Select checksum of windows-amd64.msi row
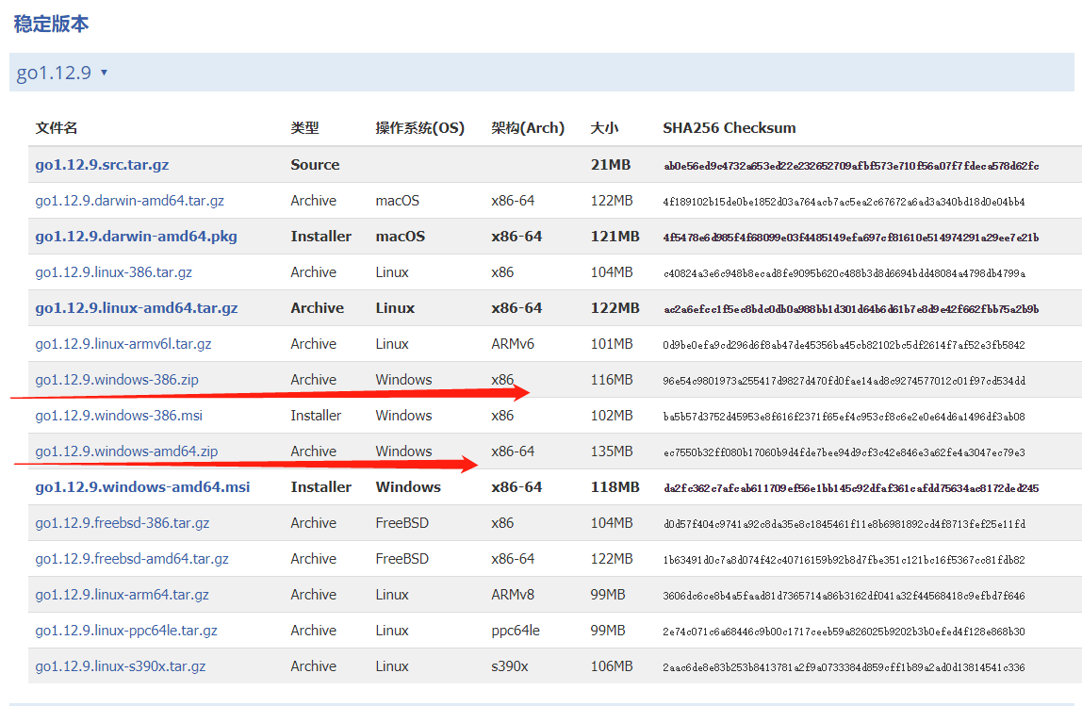This screenshot has height=706, width=1082. pyautogui.click(x=851, y=488)
